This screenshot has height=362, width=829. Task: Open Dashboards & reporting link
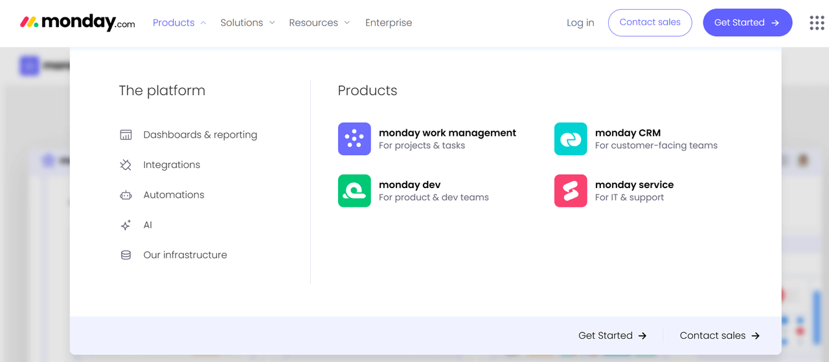coord(200,135)
